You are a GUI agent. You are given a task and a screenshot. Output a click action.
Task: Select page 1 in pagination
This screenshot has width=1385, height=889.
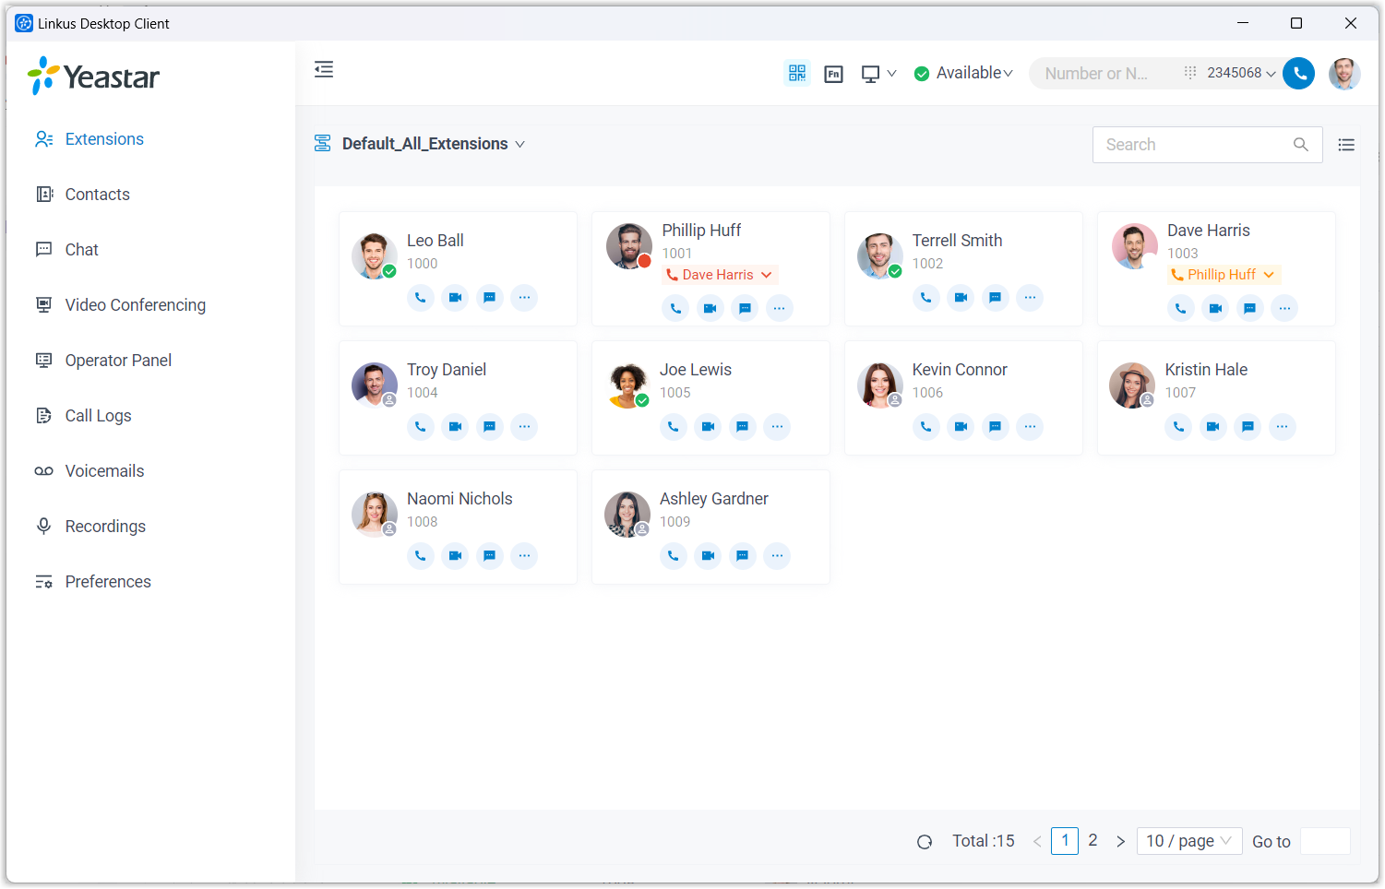(x=1065, y=841)
